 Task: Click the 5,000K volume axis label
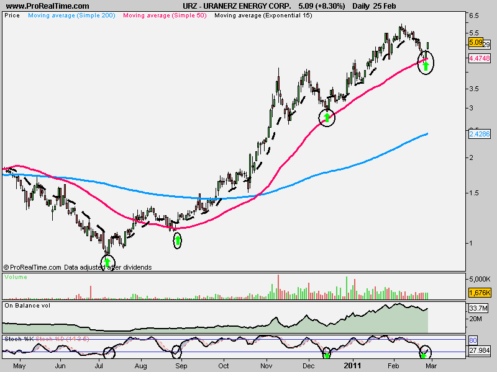480,279
